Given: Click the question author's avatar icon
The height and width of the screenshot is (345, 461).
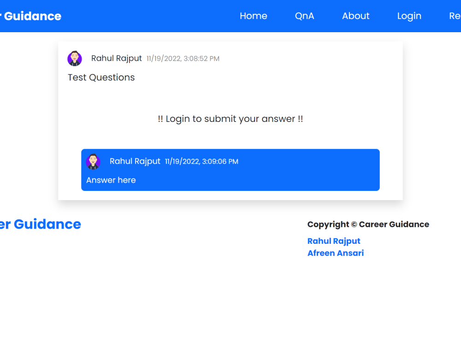Looking at the screenshot, I should (75, 58).
